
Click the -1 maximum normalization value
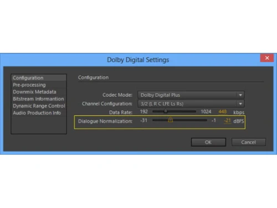point(214,120)
